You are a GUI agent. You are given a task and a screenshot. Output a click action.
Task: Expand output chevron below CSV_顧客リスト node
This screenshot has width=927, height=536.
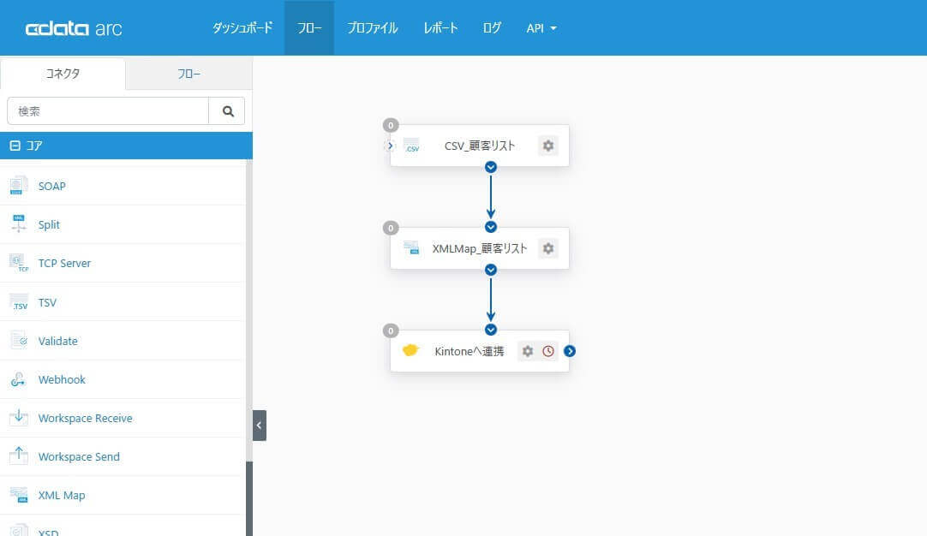pos(490,167)
